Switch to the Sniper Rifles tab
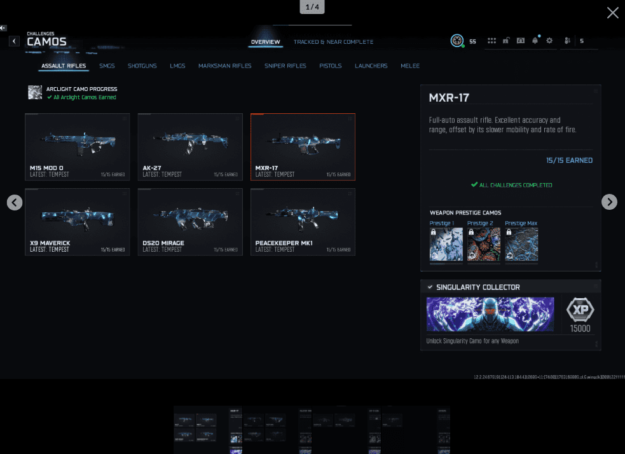 [x=285, y=66]
